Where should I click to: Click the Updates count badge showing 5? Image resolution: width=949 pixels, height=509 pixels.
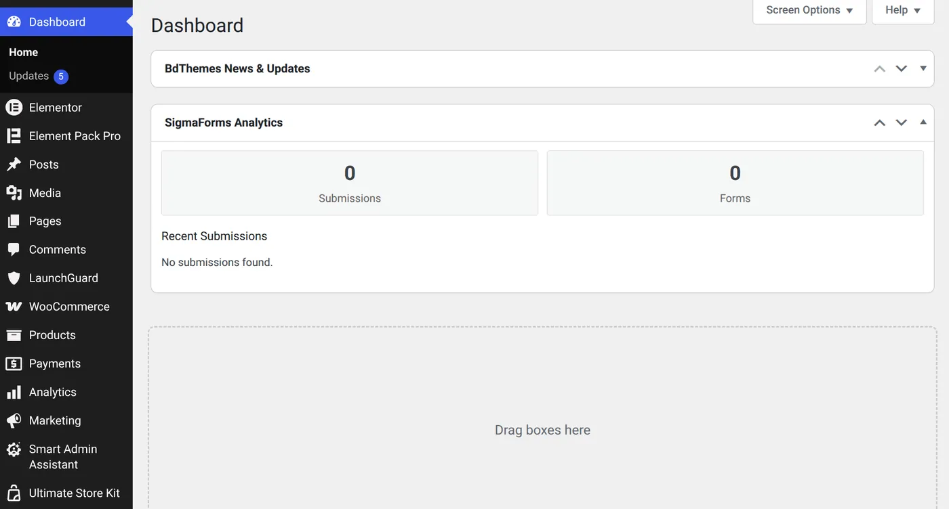(x=61, y=76)
